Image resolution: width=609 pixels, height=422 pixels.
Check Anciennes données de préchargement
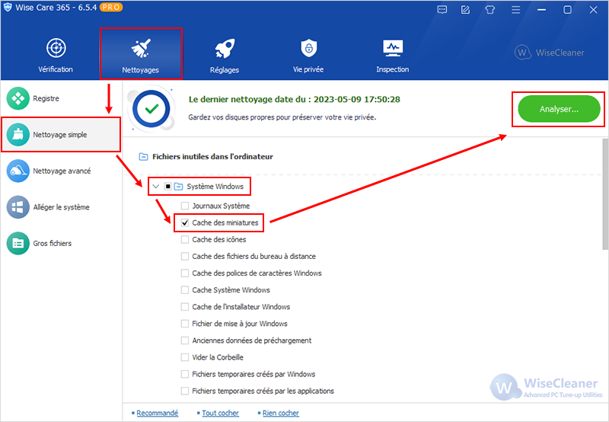tap(185, 340)
